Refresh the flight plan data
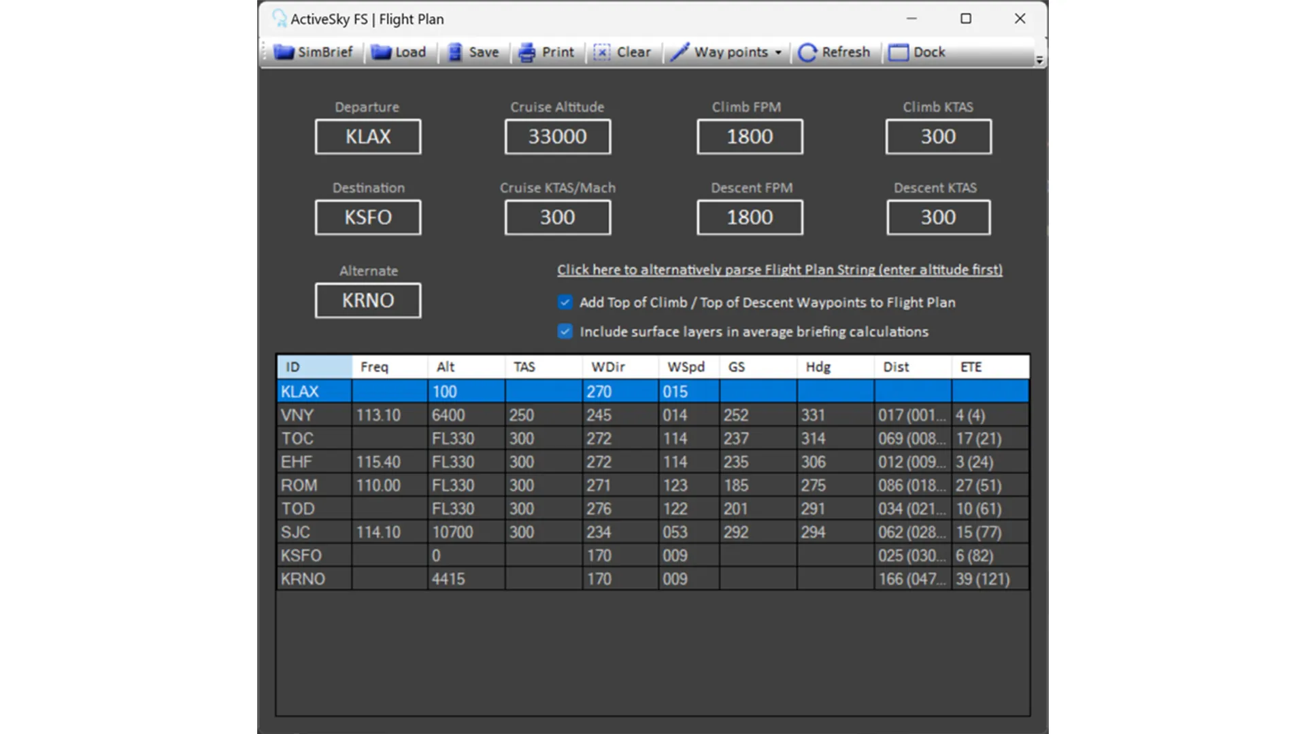Viewport: 1306px width, 734px height. (835, 52)
